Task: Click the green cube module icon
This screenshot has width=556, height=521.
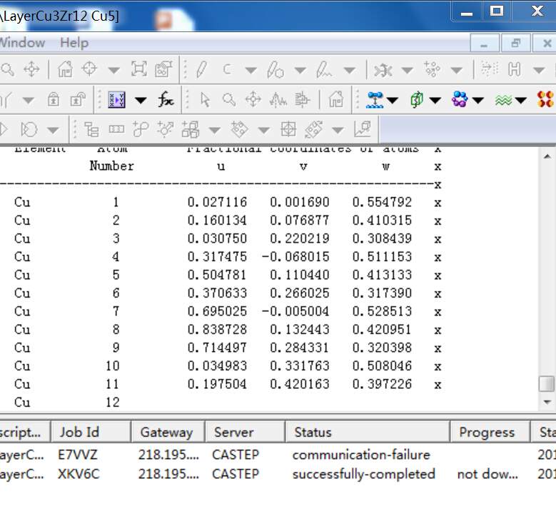Action: (418, 100)
